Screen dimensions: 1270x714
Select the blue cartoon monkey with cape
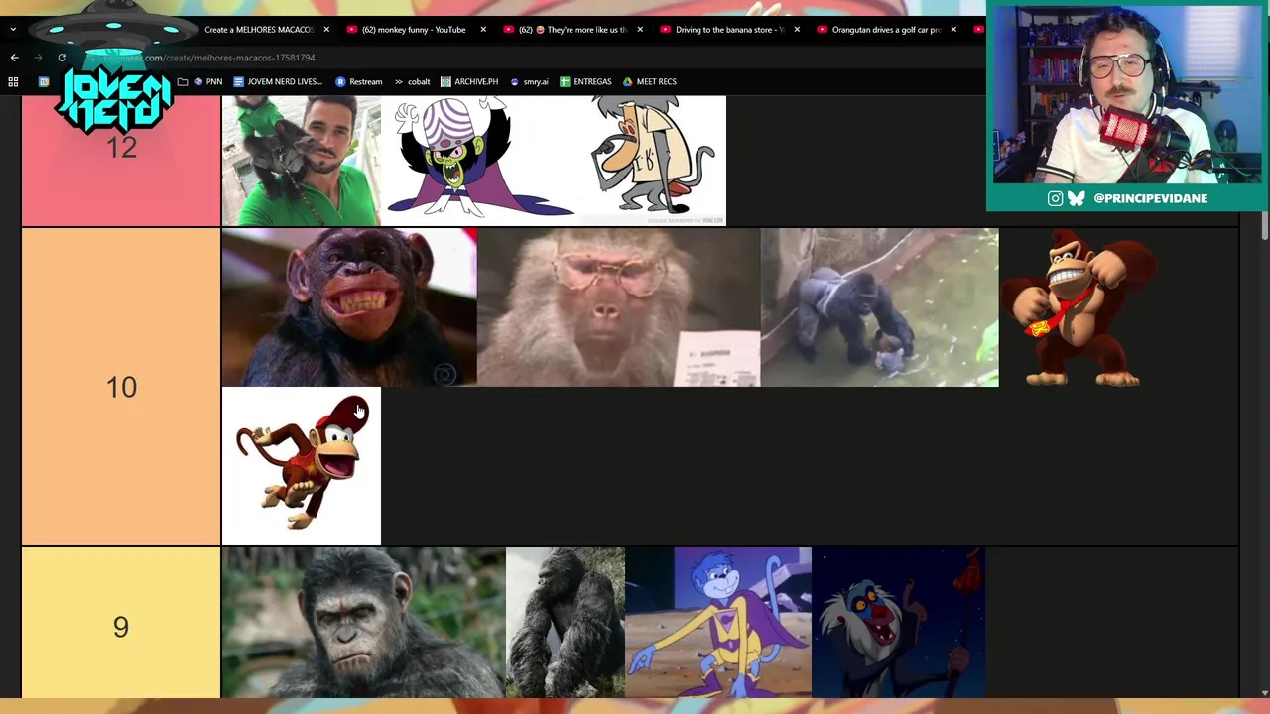pos(718,623)
